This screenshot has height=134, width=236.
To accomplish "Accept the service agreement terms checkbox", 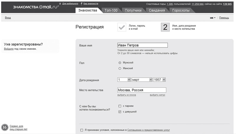I will (82, 130).
